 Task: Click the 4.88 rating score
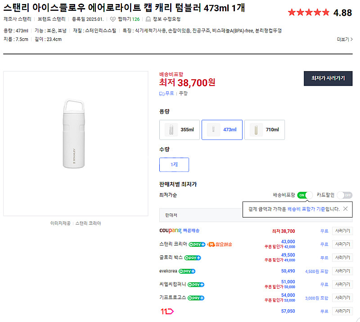pos(342,13)
